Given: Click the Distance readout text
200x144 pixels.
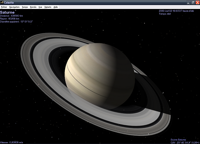Looking at the screenshot, I should (x=11, y=16).
